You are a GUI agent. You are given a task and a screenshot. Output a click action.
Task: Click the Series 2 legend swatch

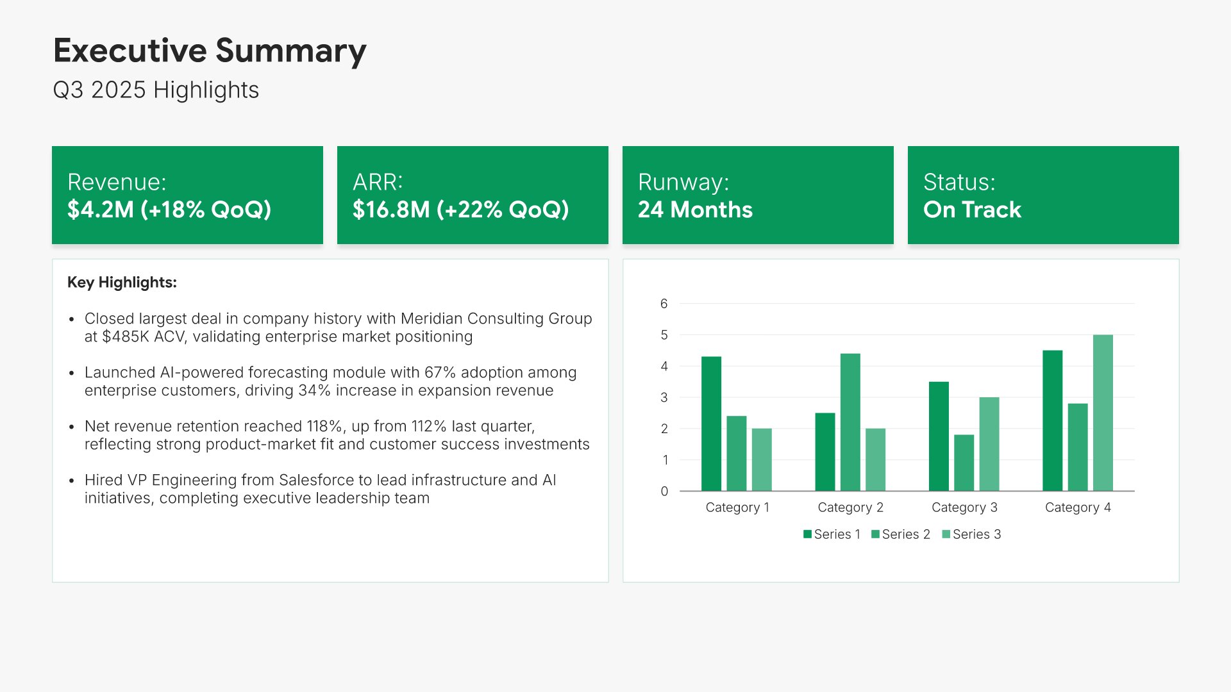tap(875, 534)
